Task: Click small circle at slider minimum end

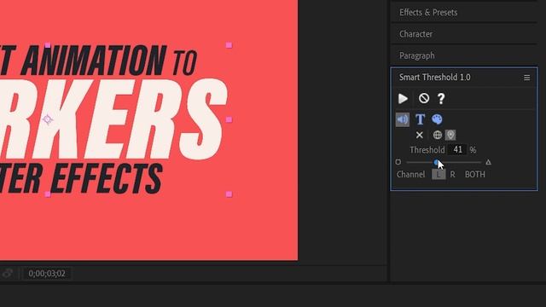Action: (398, 162)
